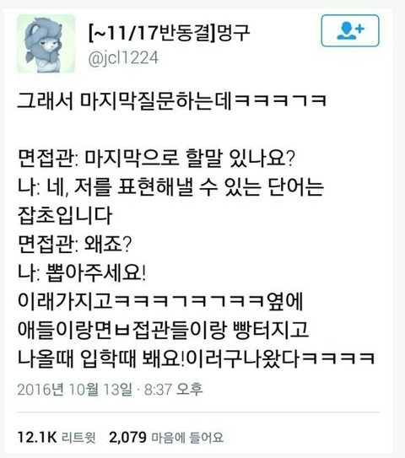Screen dimensions: 405x458
Task: Click the line 면접관: 왜죠?
Action: point(74,245)
